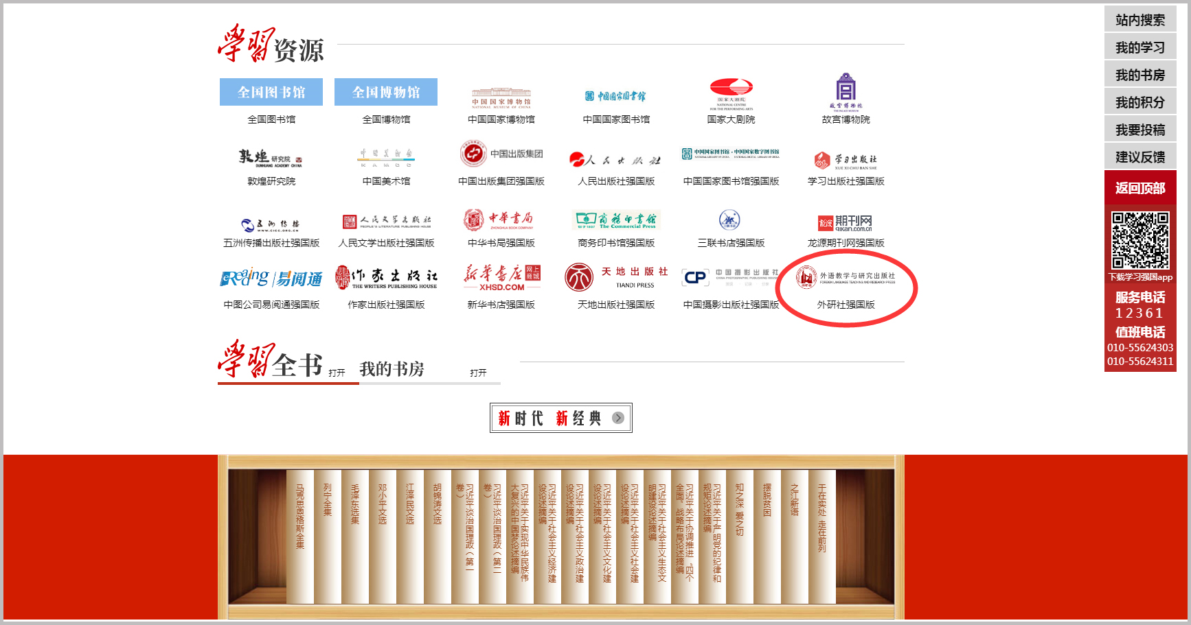Open 站内搜索 in the side panel

point(1140,20)
